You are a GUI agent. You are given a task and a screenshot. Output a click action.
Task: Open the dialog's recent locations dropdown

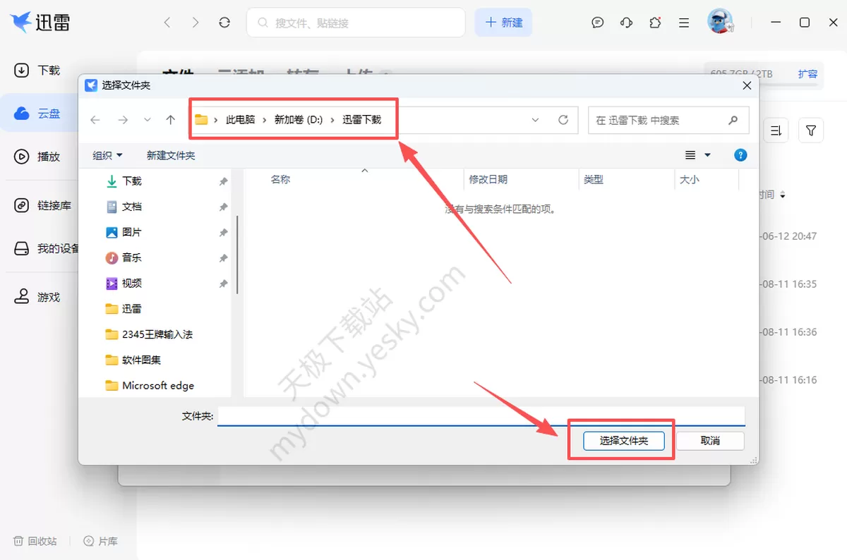147,120
